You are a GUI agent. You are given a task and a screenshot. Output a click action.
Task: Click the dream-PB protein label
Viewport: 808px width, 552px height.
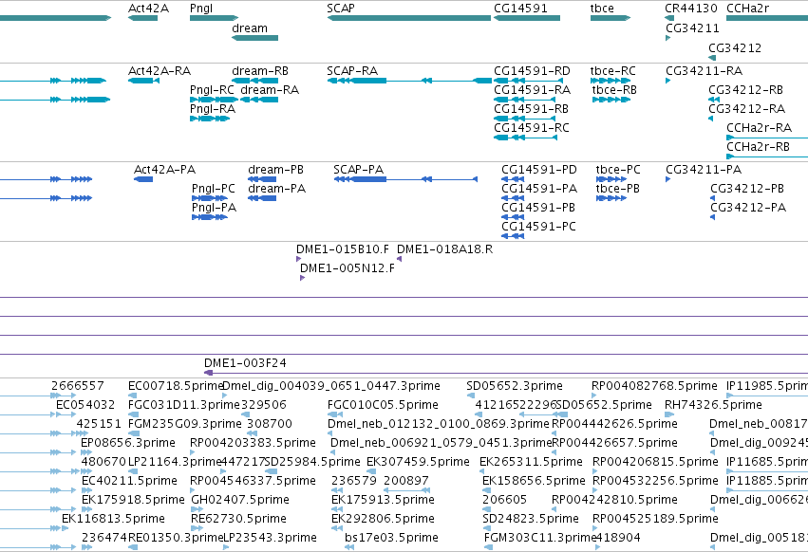(x=275, y=170)
